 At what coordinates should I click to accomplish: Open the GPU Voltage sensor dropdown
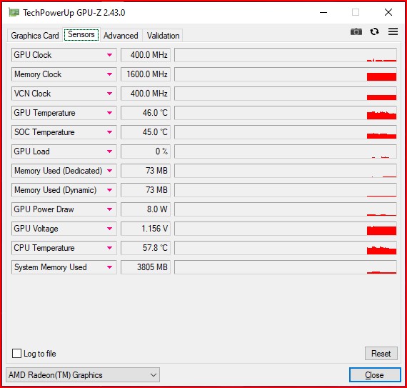(109, 229)
